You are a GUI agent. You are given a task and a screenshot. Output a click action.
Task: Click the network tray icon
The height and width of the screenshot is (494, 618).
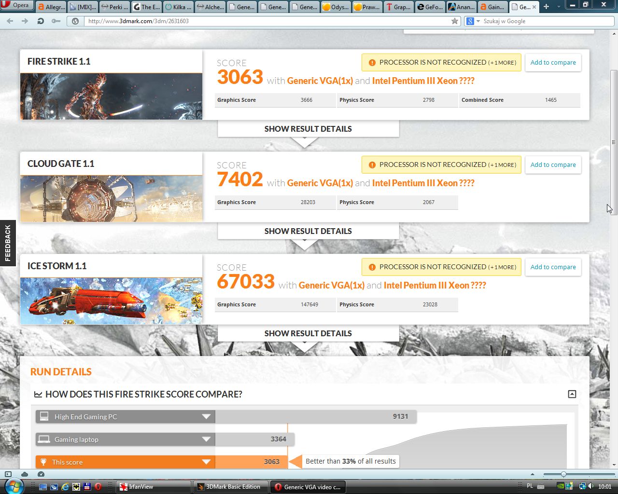click(x=583, y=486)
